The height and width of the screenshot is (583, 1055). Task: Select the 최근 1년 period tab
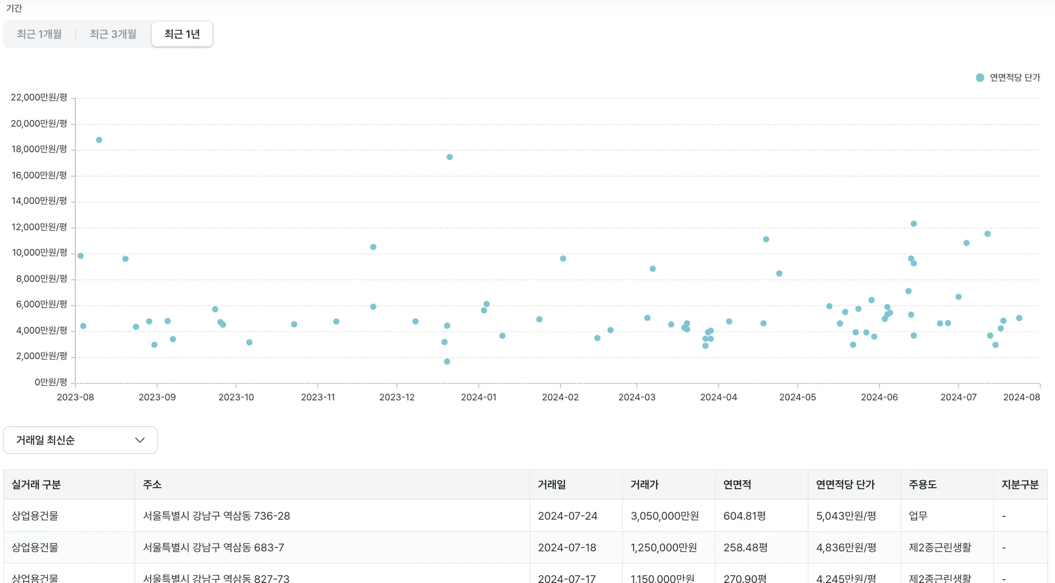pyautogui.click(x=182, y=34)
